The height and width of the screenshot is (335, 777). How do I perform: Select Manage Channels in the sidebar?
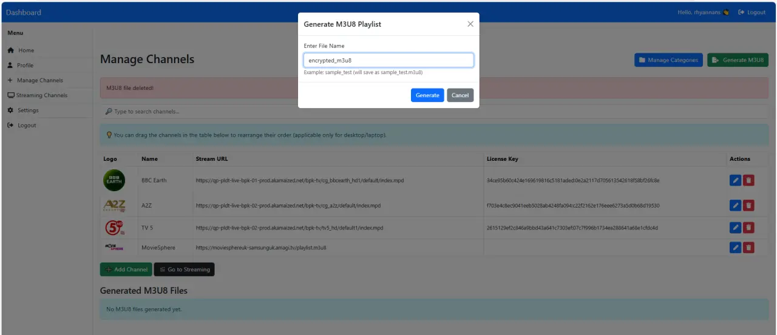click(x=40, y=80)
